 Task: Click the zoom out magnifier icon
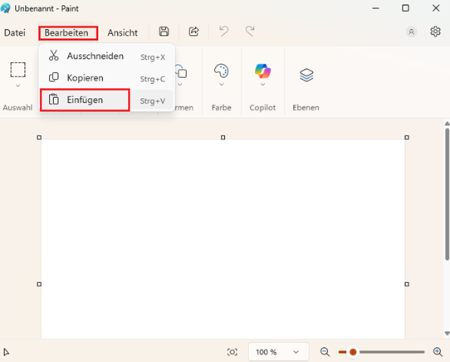point(325,352)
